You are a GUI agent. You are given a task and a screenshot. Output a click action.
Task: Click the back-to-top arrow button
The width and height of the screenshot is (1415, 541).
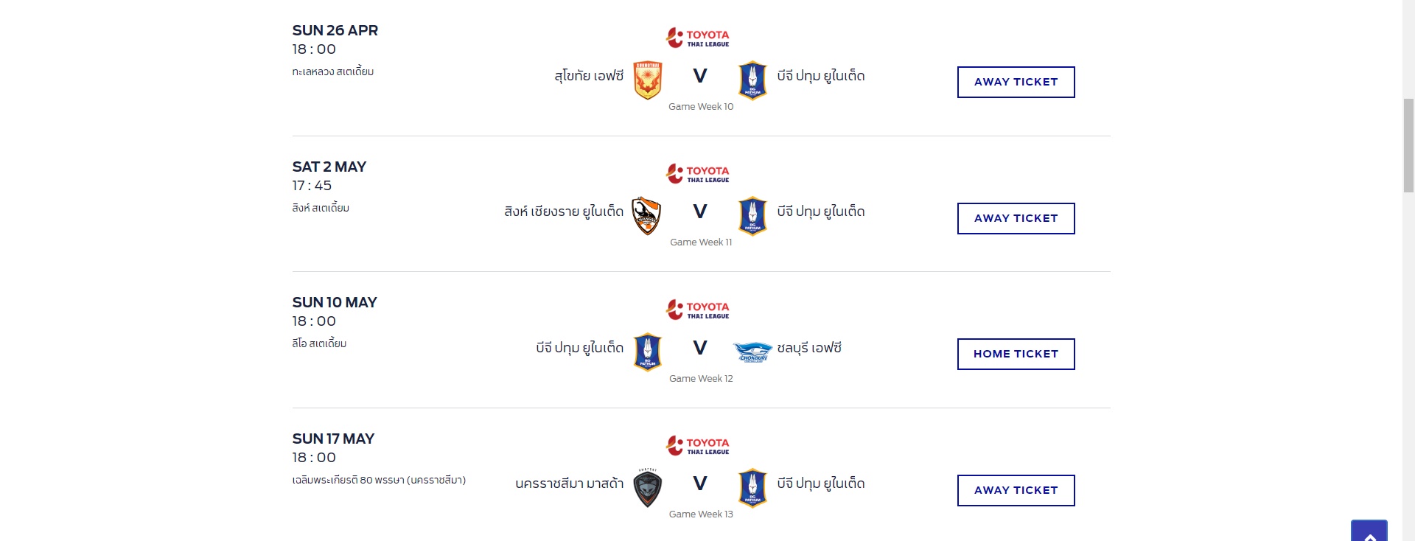1369,532
